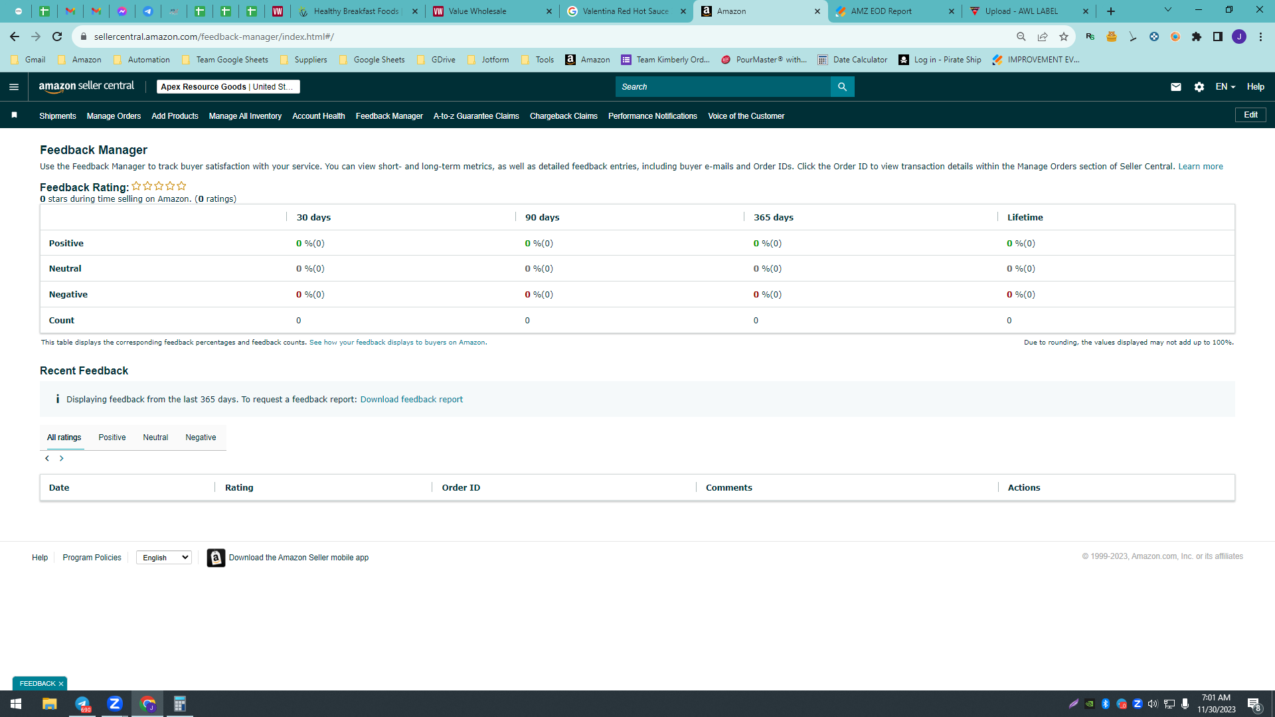
Task: Open the Chrome side panel icon
Action: point(1218,37)
